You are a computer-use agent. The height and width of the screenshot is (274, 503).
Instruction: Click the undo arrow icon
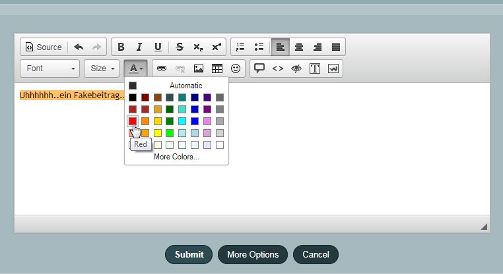point(79,47)
